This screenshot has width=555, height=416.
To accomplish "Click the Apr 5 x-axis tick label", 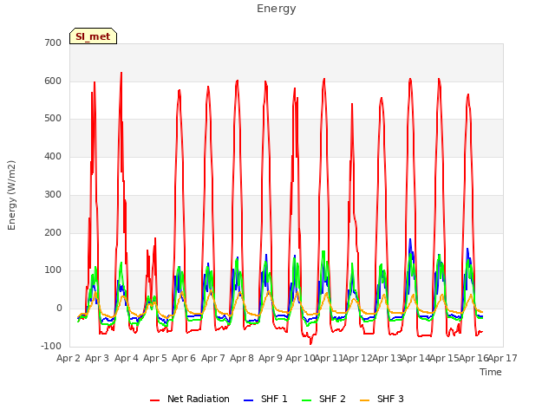I will click(155, 358).
